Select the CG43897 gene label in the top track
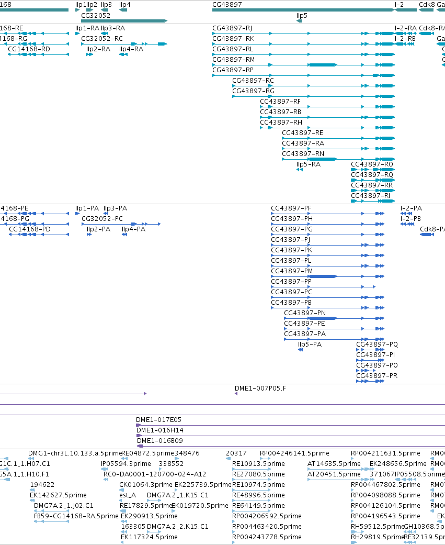This screenshot has height=545, width=445. 227,5
